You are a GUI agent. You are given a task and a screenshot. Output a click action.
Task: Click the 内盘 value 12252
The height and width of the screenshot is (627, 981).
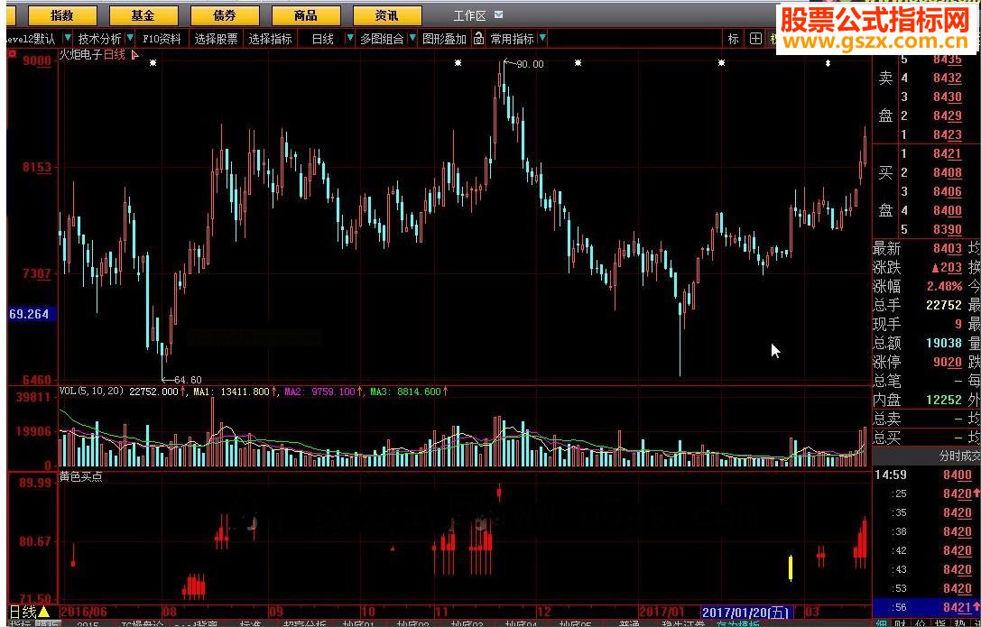coord(943,400)
